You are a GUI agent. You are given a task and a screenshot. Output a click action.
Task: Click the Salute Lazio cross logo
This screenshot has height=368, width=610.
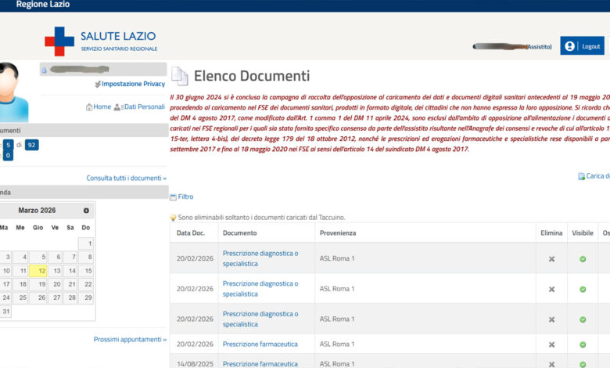(x=59, y=41)
